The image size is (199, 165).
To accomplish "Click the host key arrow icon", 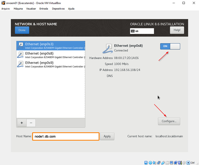I will (x=188, y=163).
